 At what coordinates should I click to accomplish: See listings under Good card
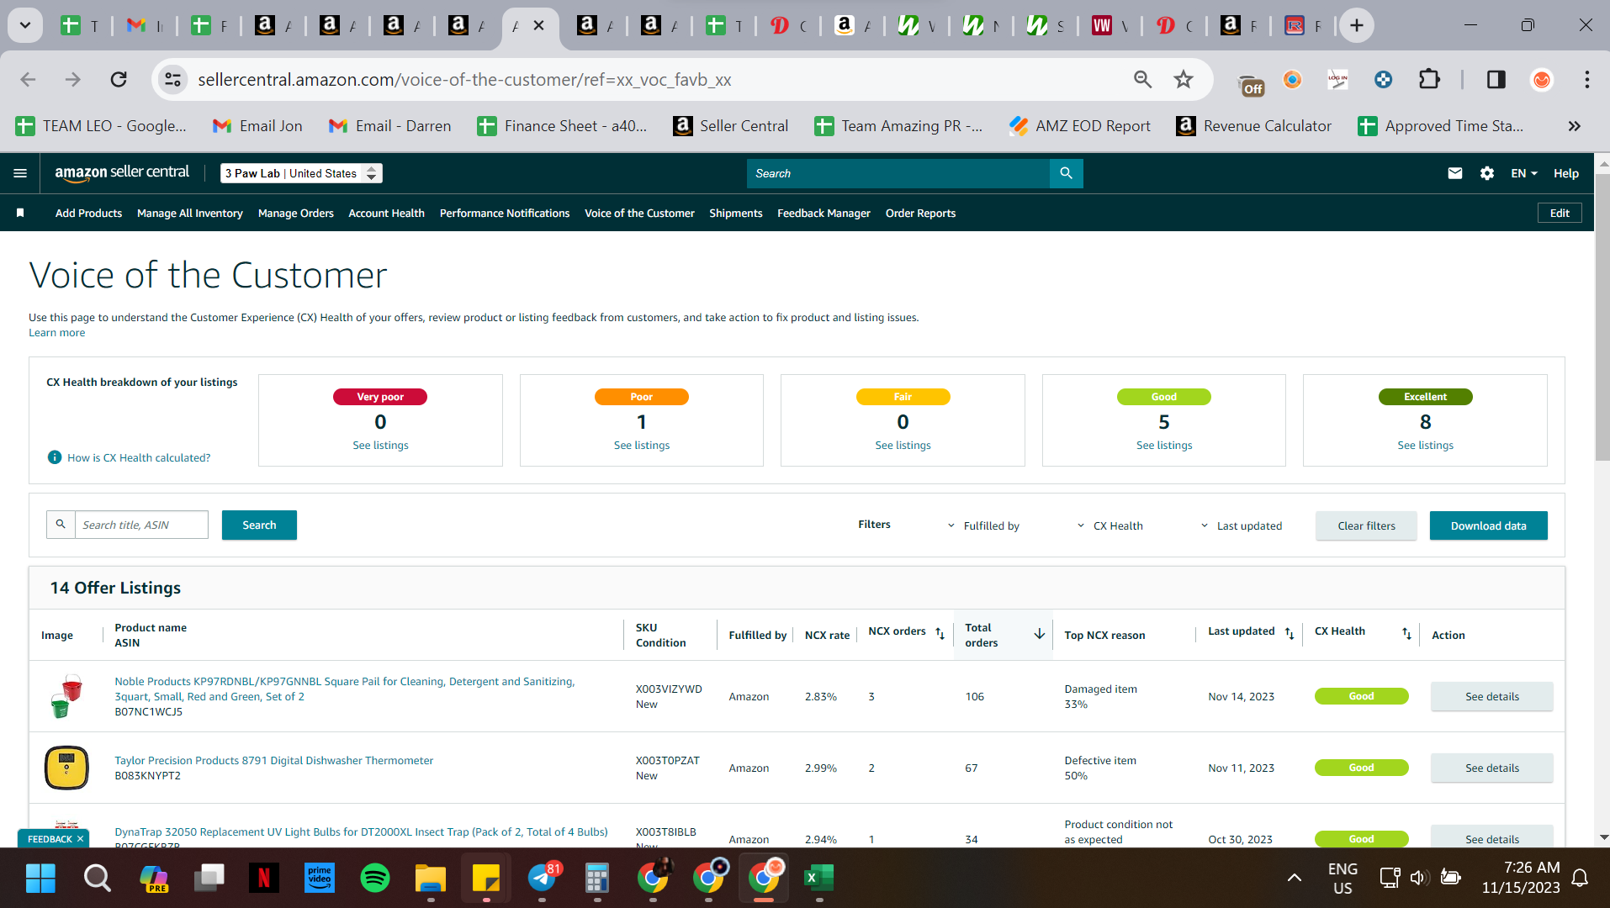point(1163,445)
